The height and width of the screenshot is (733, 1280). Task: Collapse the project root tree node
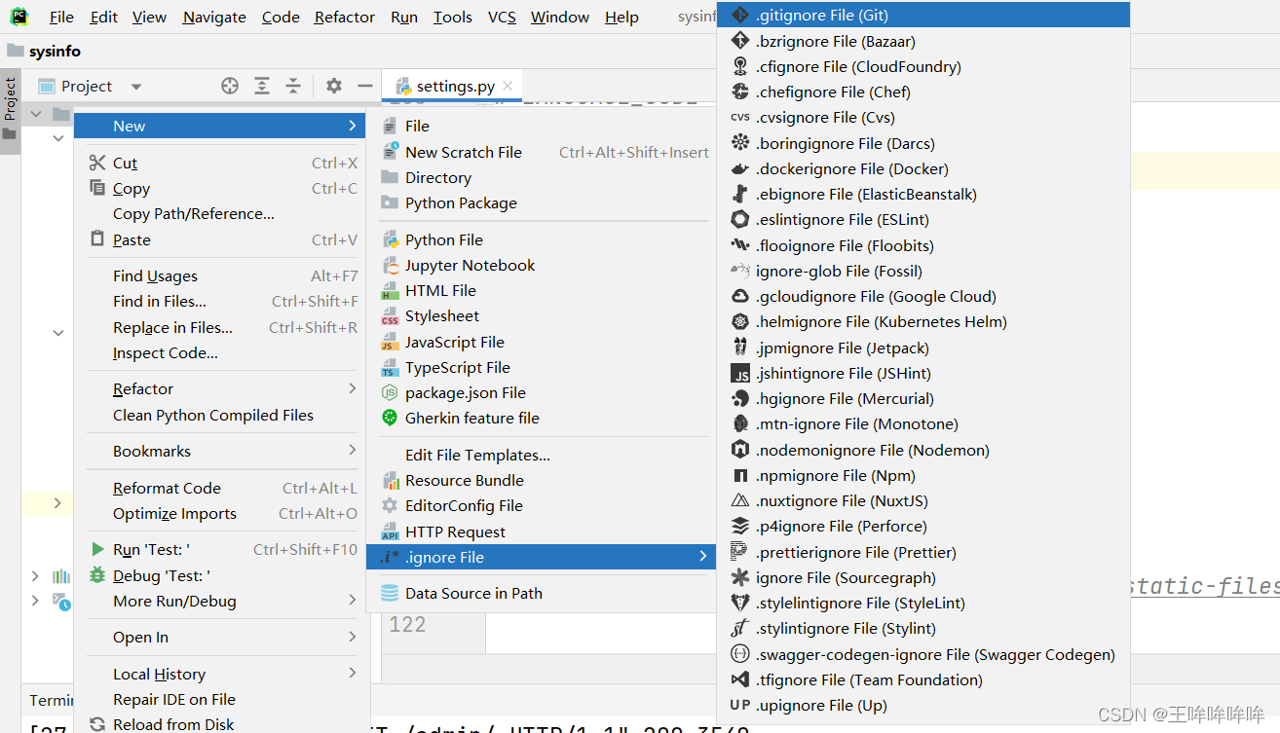36,114
